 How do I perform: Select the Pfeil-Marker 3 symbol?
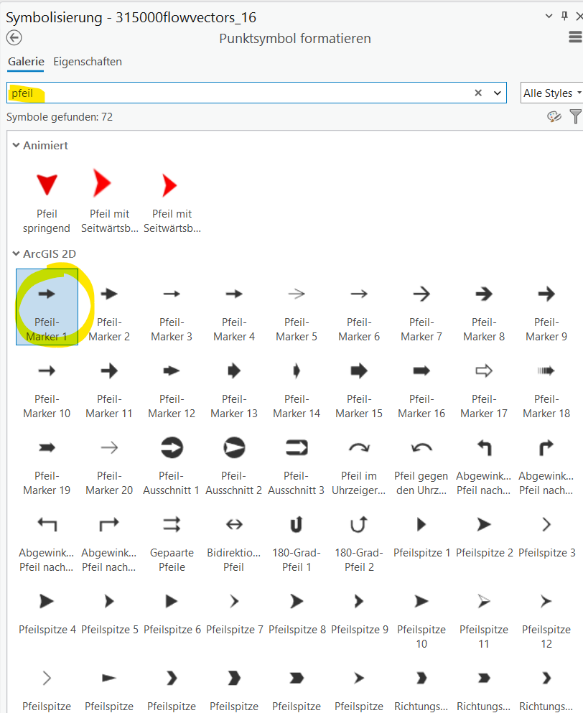pyautogui.click(x=172, y=307)
